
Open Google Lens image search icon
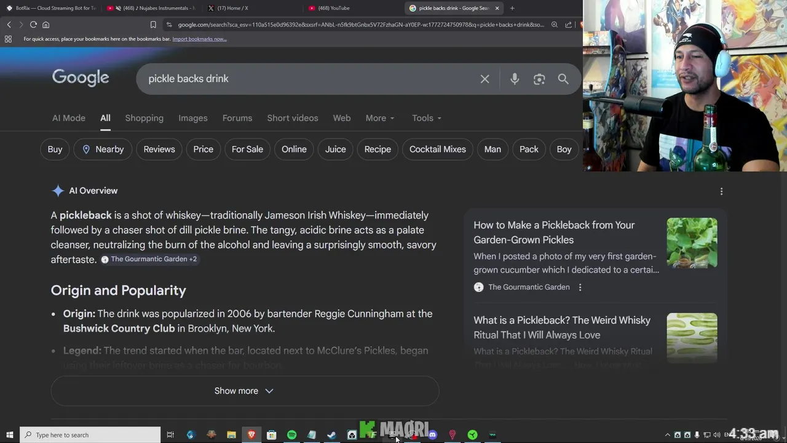tap(539, 79)
